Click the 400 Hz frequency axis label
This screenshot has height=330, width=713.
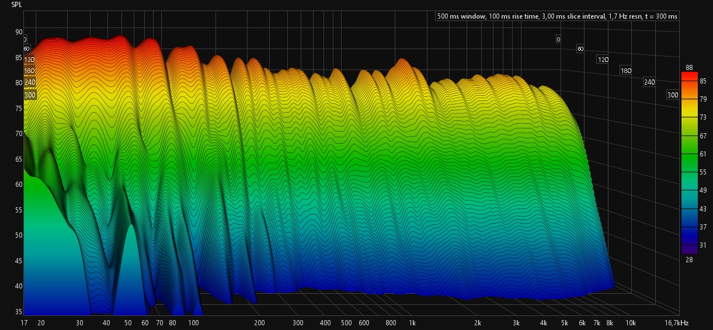pyautogui.click(x=325, y=323)
